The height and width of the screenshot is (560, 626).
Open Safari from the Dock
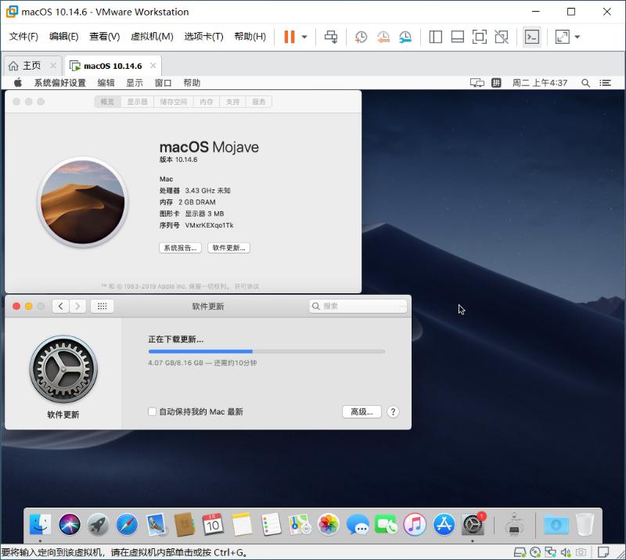click(x=125, y=526)
